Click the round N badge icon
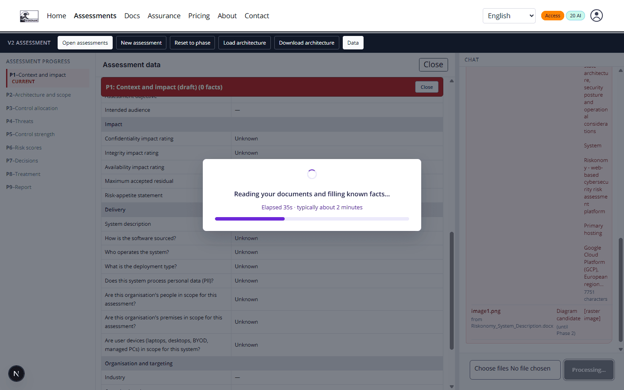 (x=16, y=374)
